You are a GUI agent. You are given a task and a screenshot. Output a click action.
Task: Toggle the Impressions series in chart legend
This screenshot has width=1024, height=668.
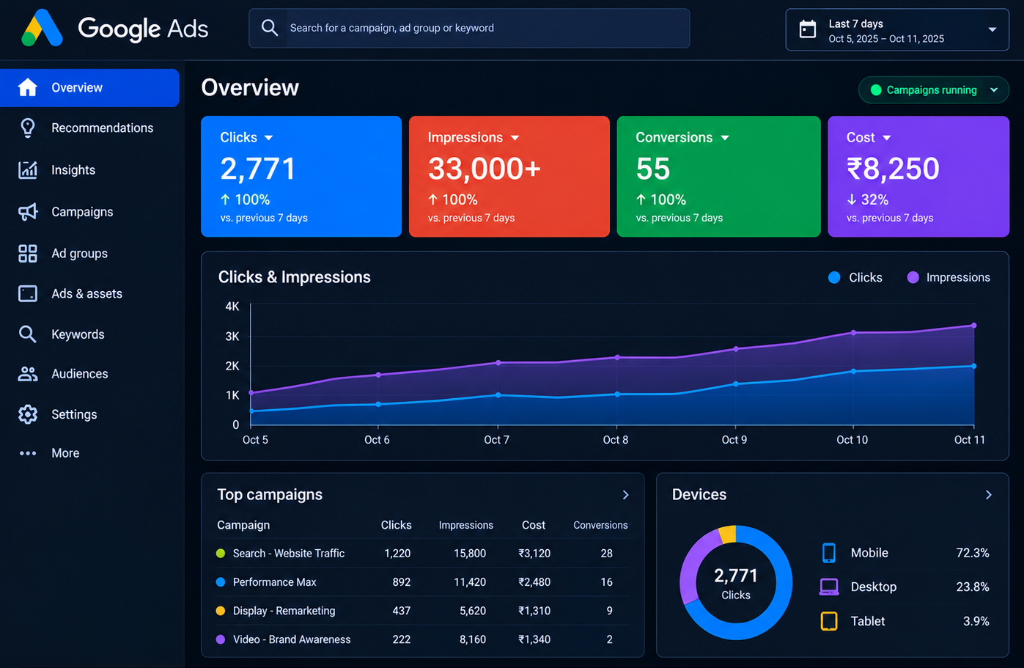coord(949,277)
